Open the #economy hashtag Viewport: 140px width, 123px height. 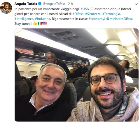tap(97, 19)
